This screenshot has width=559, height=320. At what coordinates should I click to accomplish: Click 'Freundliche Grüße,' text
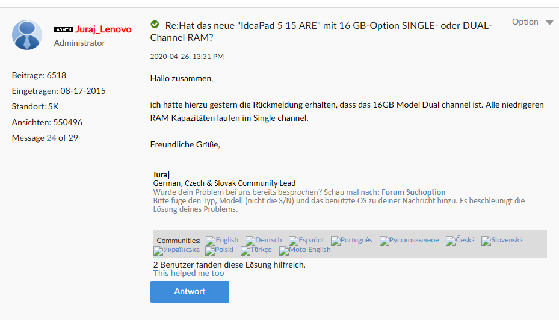tap(185, 144)
